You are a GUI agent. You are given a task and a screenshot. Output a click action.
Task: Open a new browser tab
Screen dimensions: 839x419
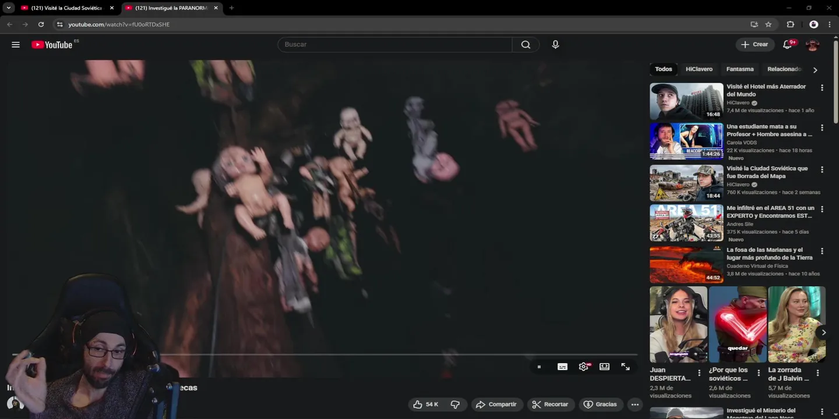pyautogui.click(x=231, y=8)
